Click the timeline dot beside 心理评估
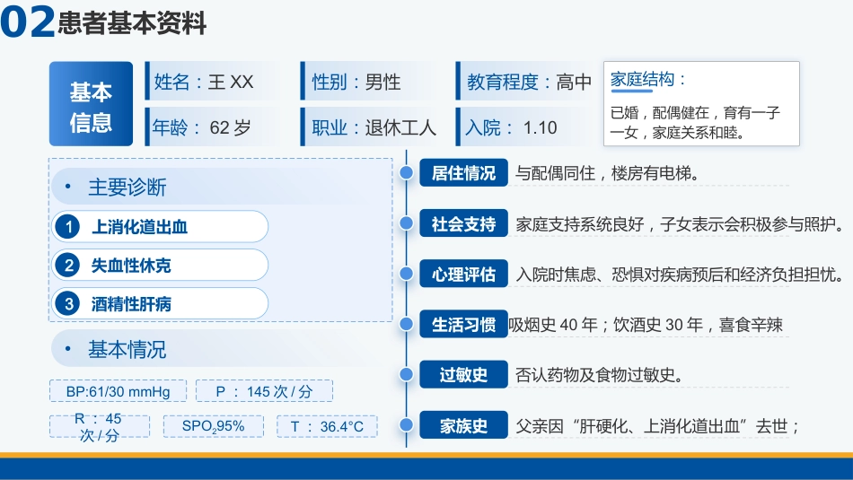853x480 pixels. [407, 274]
